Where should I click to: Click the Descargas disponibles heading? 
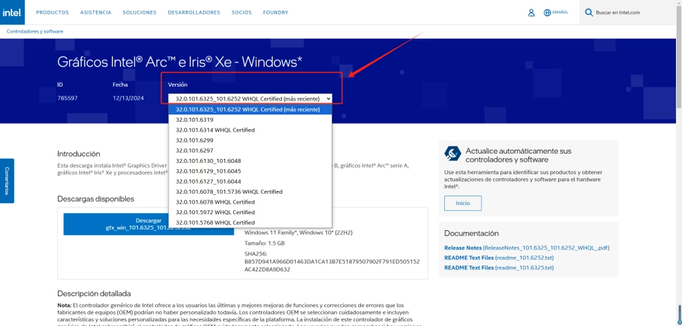coord(96,199)
